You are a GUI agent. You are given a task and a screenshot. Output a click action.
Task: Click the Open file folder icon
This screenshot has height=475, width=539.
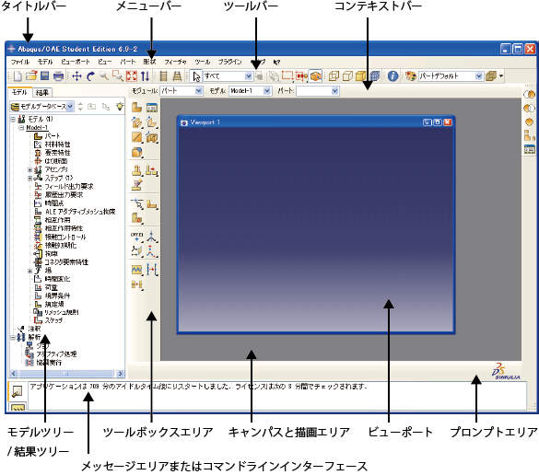[x=31, y=75]
